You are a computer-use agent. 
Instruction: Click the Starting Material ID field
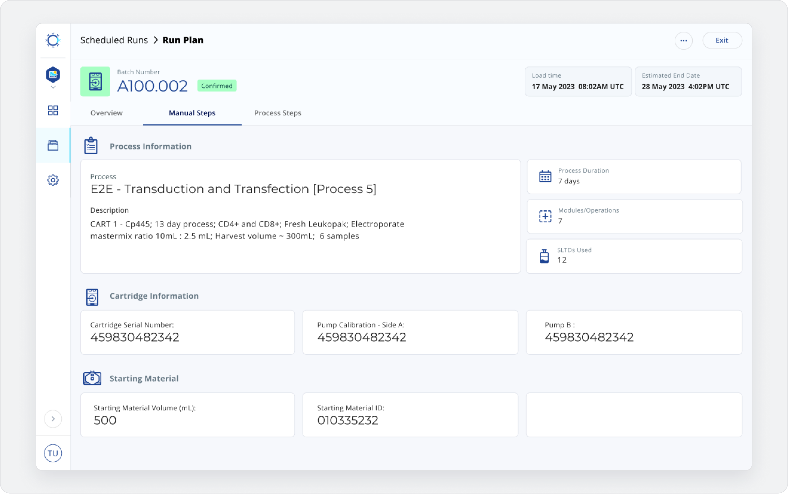click(x=410, y=415)
